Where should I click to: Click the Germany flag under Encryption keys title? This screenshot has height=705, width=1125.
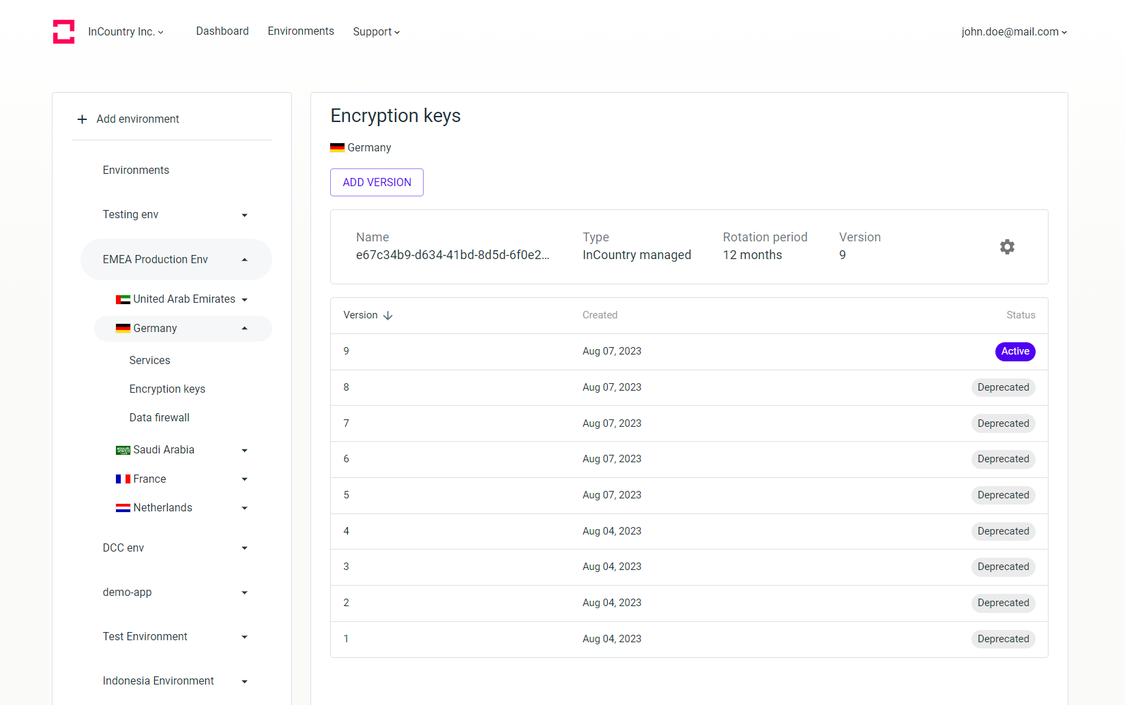click(x=336, y=147)
